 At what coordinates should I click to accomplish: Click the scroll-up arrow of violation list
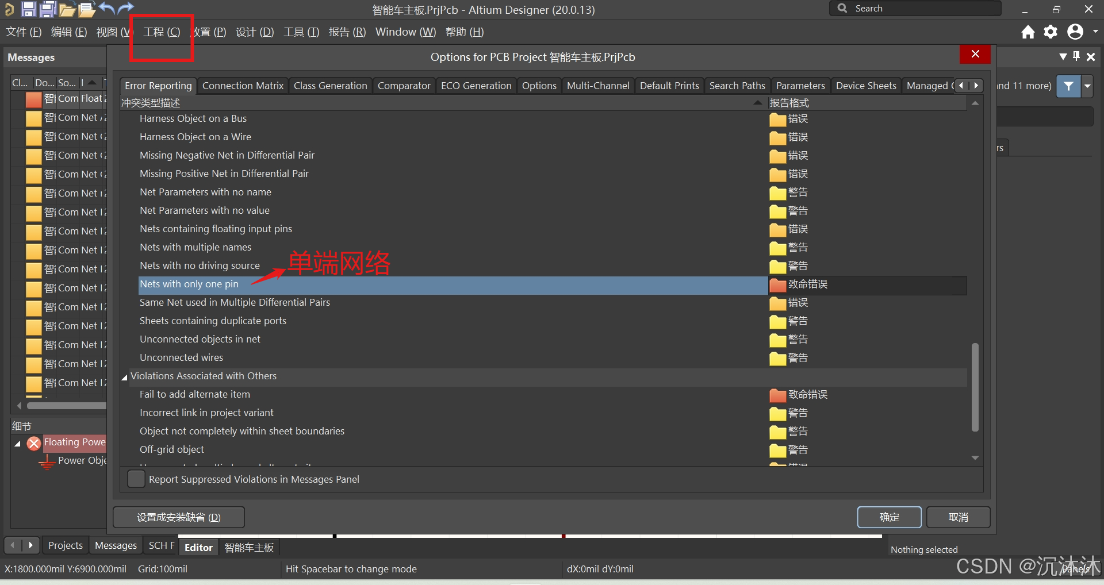(975, 103)
